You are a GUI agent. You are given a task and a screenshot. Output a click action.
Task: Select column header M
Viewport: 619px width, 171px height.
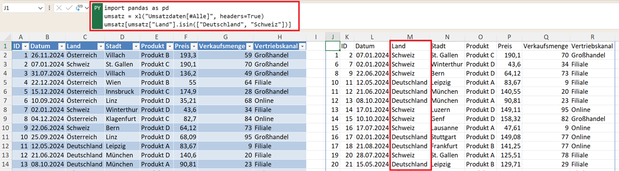click(x=410, y=37)
